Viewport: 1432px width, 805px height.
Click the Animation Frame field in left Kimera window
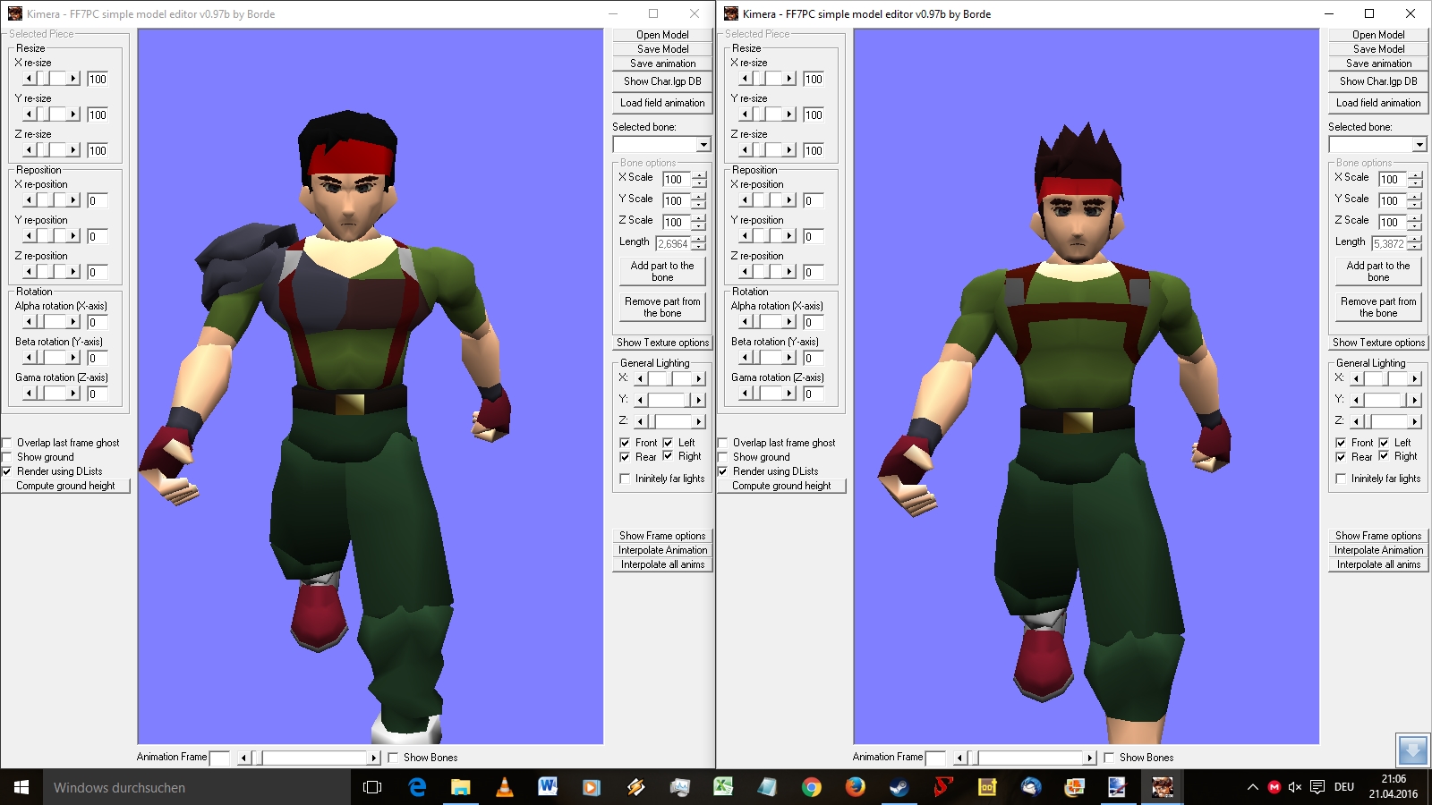click(219, 758)
